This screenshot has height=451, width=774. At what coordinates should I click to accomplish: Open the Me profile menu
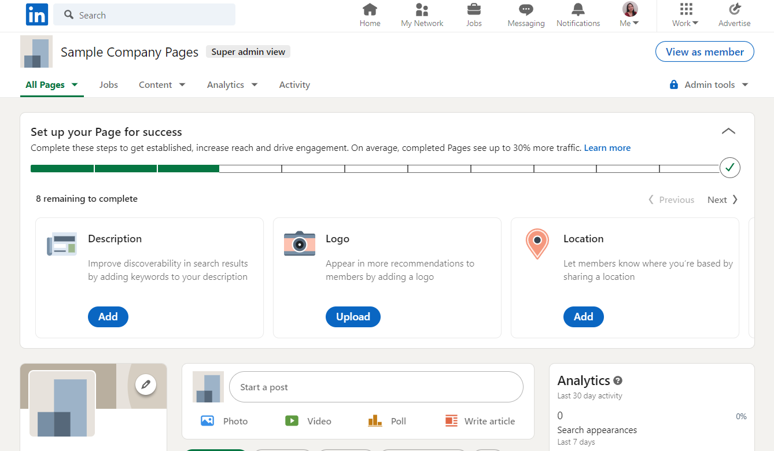point(629,15)
